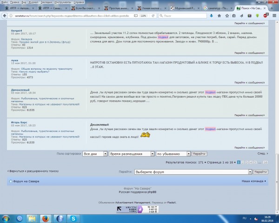This screenshot has width=279, height=223.
Task: Open the 'по убыванию' order dropdown
Action: [x=173, y=153]
